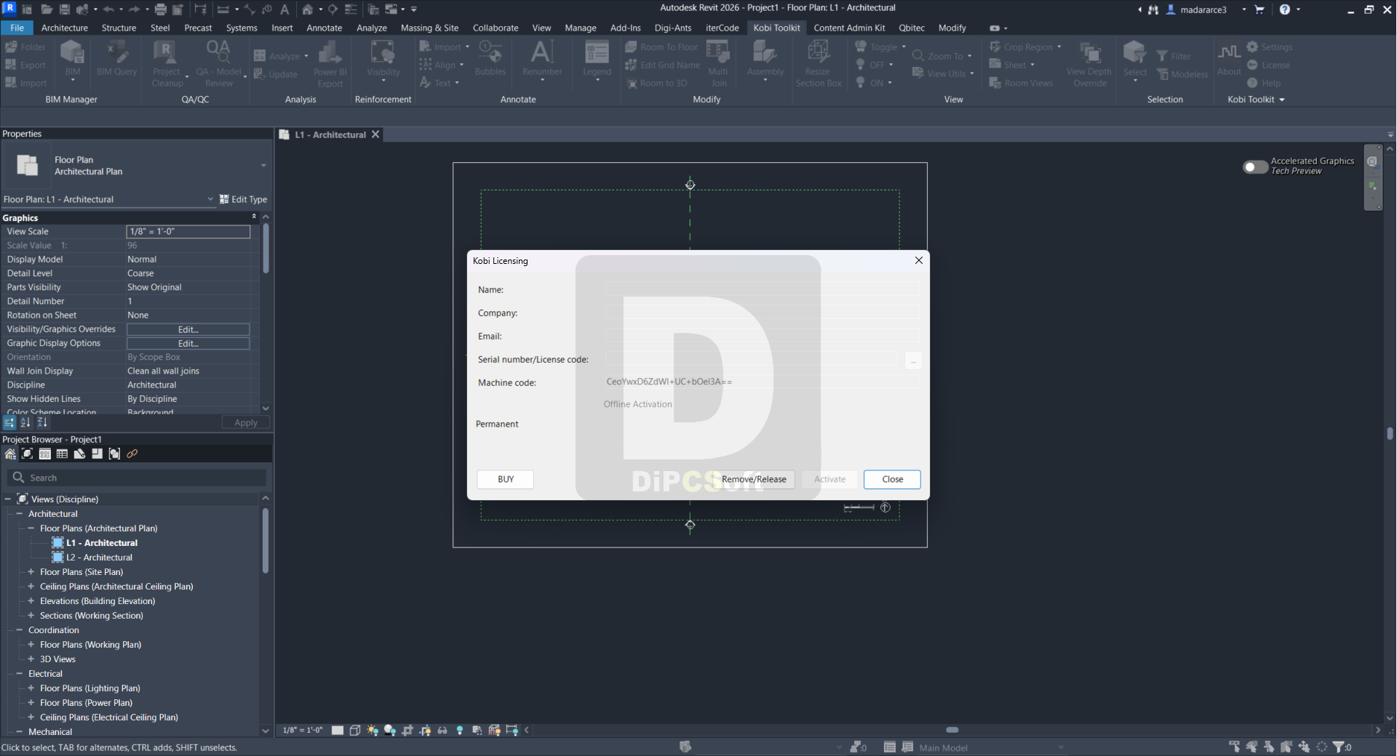Click the Help item in Kobi Toolkit panel

click(1265, 83)
